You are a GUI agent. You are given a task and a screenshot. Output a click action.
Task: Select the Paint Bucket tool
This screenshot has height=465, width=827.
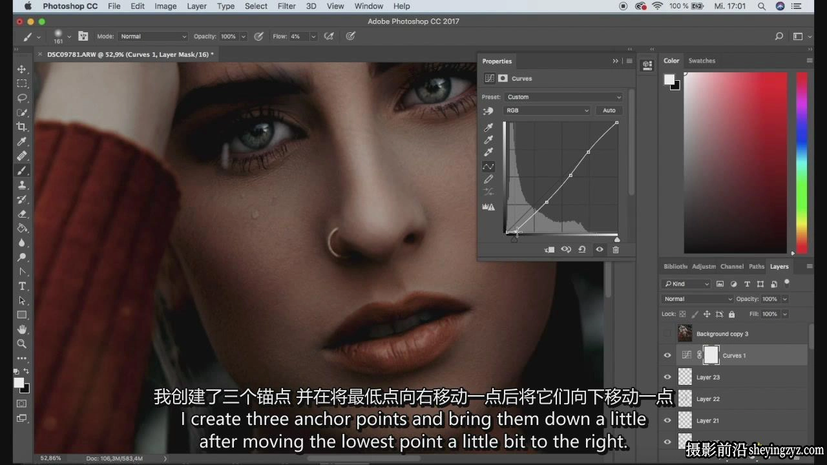coord(22,228)
